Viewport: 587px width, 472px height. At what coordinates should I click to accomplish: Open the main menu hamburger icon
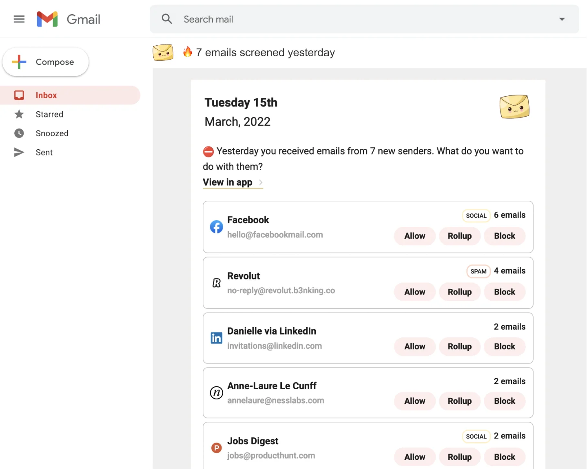[19, 19]
